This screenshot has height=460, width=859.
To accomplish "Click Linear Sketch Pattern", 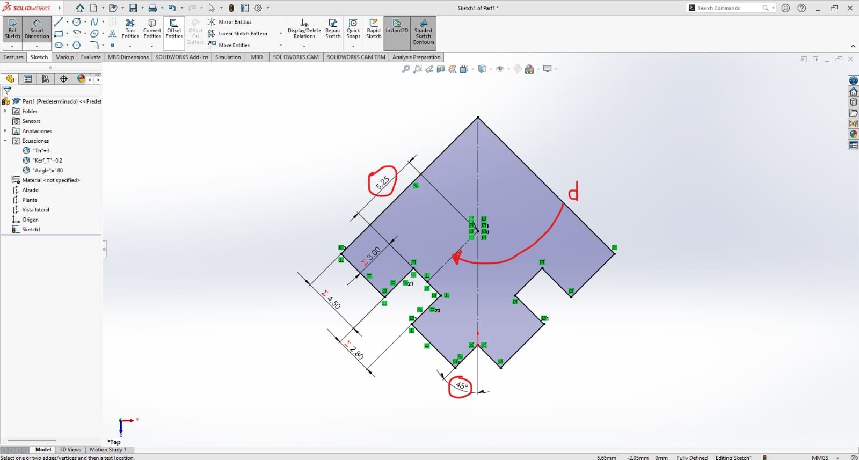I will click(x=238, y=33).
